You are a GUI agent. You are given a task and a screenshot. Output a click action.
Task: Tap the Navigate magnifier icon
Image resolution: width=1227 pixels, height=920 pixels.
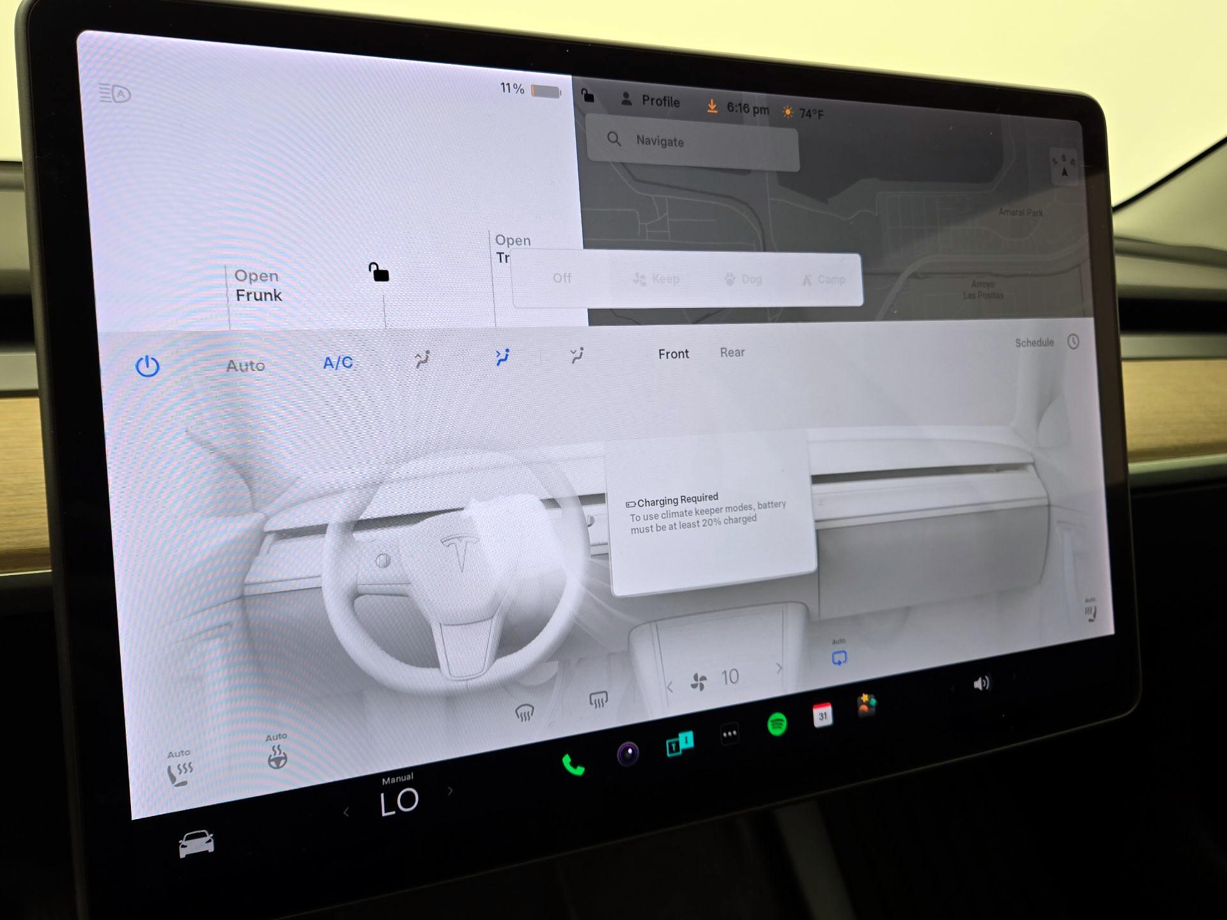click(x=613, y=139)
